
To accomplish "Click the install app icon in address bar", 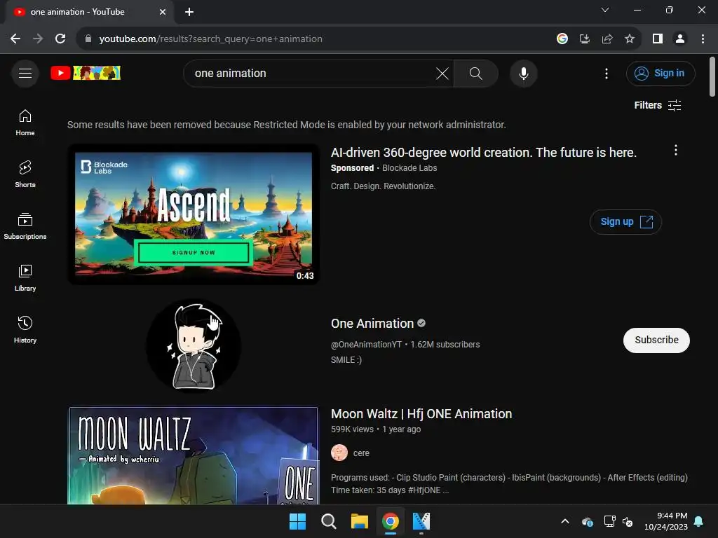I will [584, 39].
